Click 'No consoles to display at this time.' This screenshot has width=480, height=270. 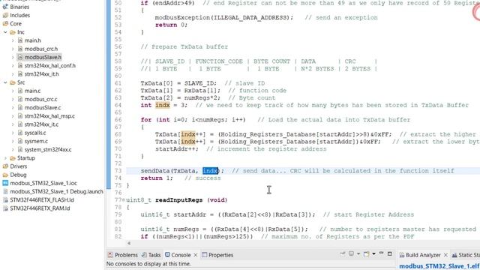click(148, 263)
